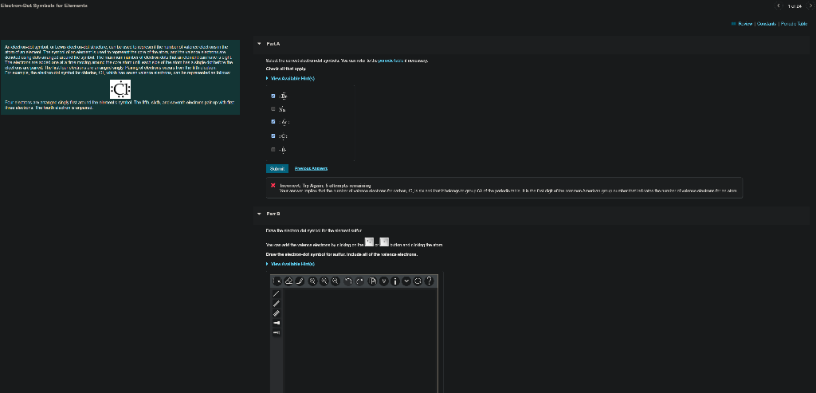Click the zoom out magnifier icon
Image resolution: width=816 pixels, height=393 pixels.
(x=335, y=281)
